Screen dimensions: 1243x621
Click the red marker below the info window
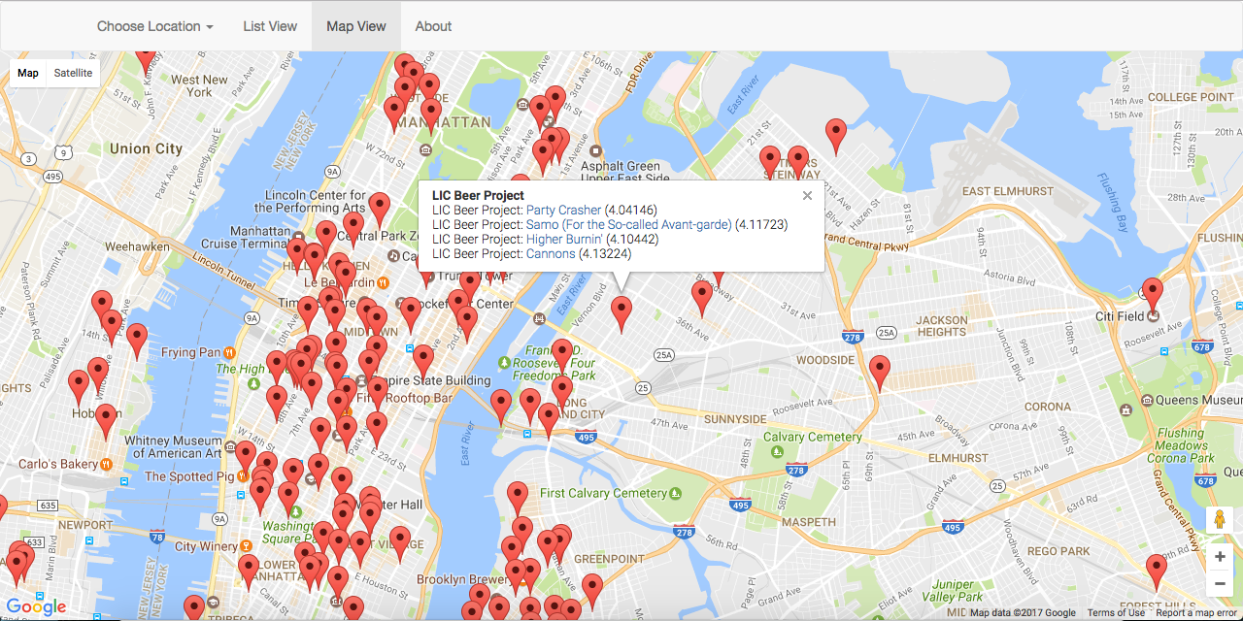tap(621, 312)
